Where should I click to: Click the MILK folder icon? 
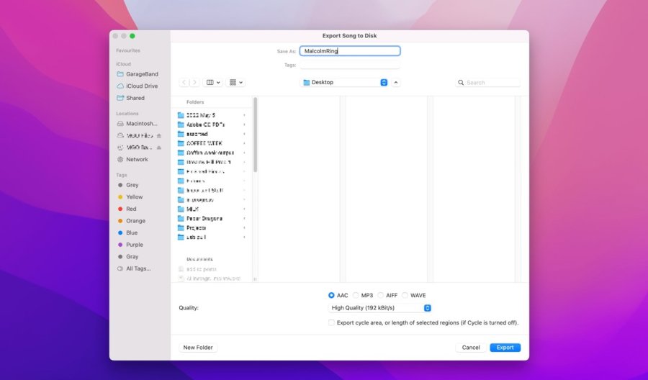[x=181, y=209]
